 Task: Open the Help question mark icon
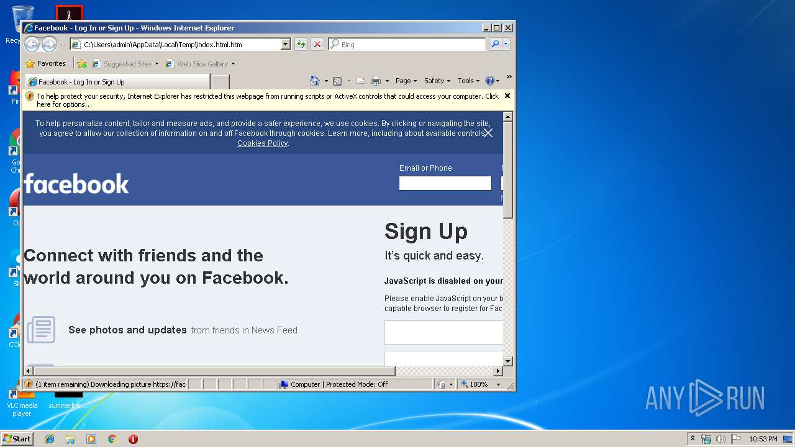tap(489, 81)
